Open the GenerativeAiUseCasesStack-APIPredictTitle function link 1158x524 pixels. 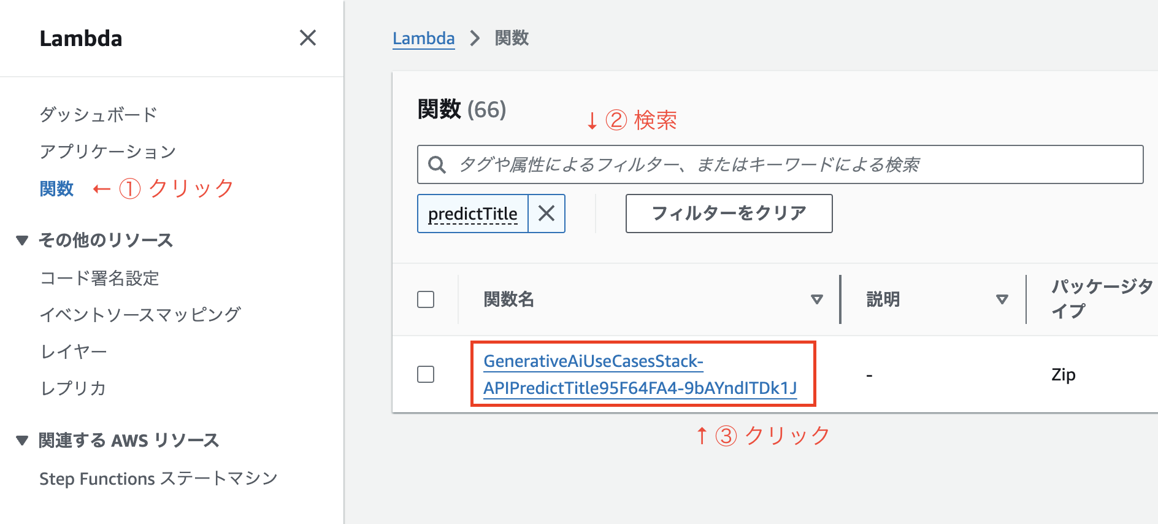click(x=642, y=374)
